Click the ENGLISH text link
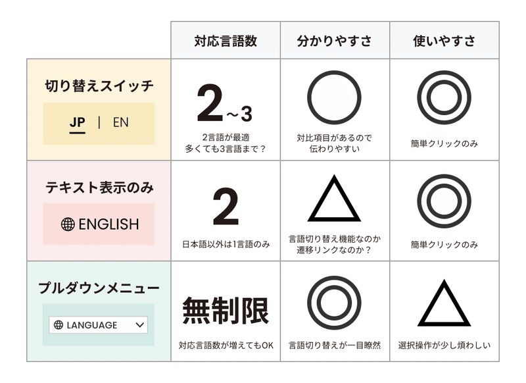Image resolution: width=526 pixels, height=383 pixels. [x=108, y=224]
